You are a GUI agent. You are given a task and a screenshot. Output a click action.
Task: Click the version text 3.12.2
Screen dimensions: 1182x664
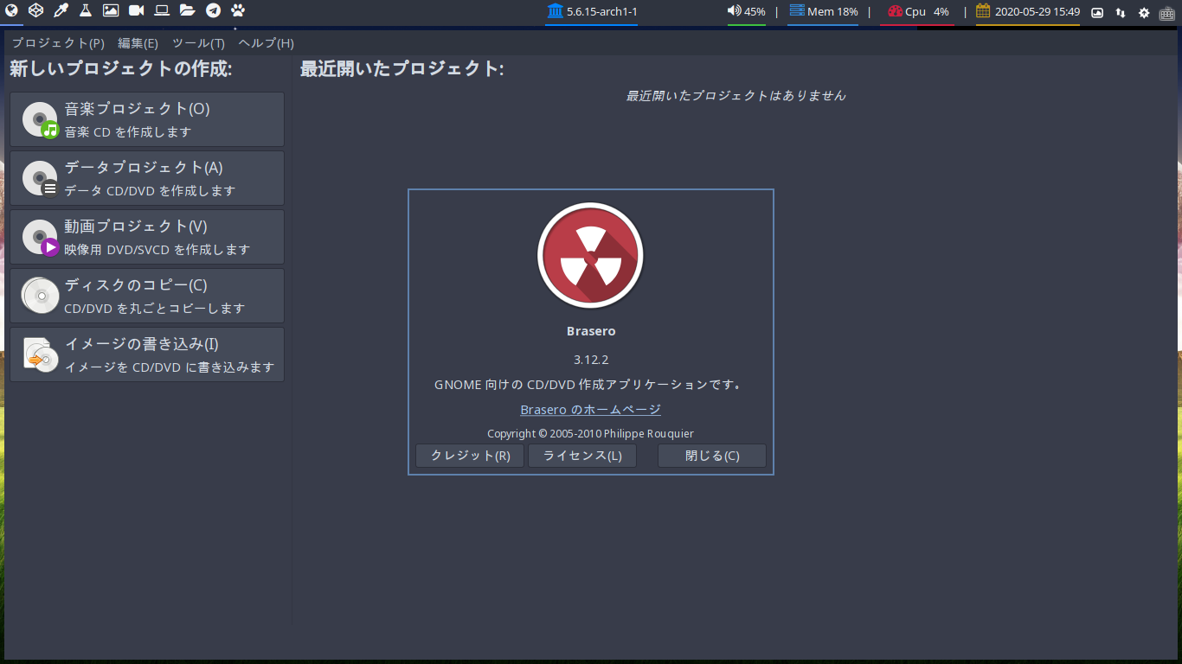591,360
